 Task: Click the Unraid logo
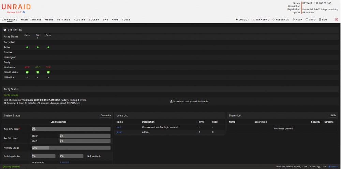tap(16, 7)
